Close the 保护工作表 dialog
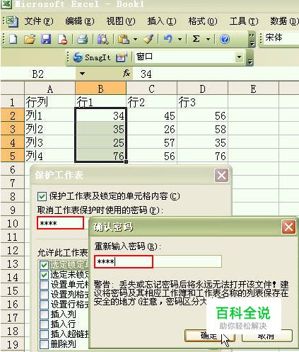Viewport: 299px width, 352px height. click(221, 175)
